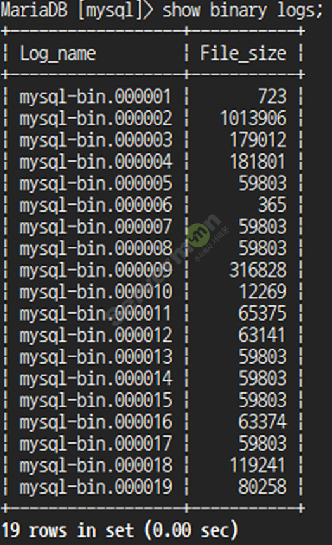This screenshot has height=545, width=332.
Task: Click the 'MariaDB [mysql]>' prompt text
Action: (x=77, y=11)
